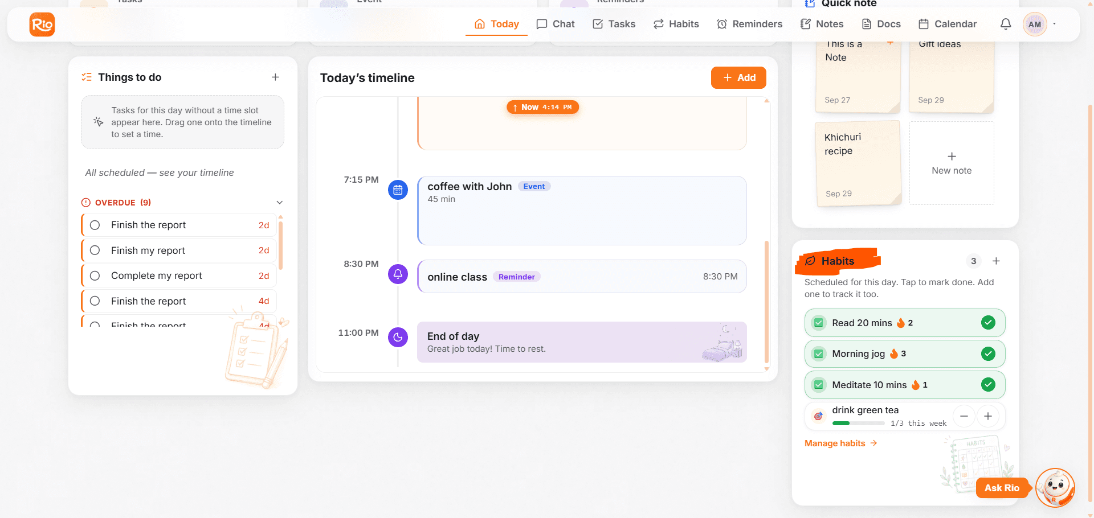Open the Notes tab
The width and height of the screenshot is (1094, 518).
point(822,24)
